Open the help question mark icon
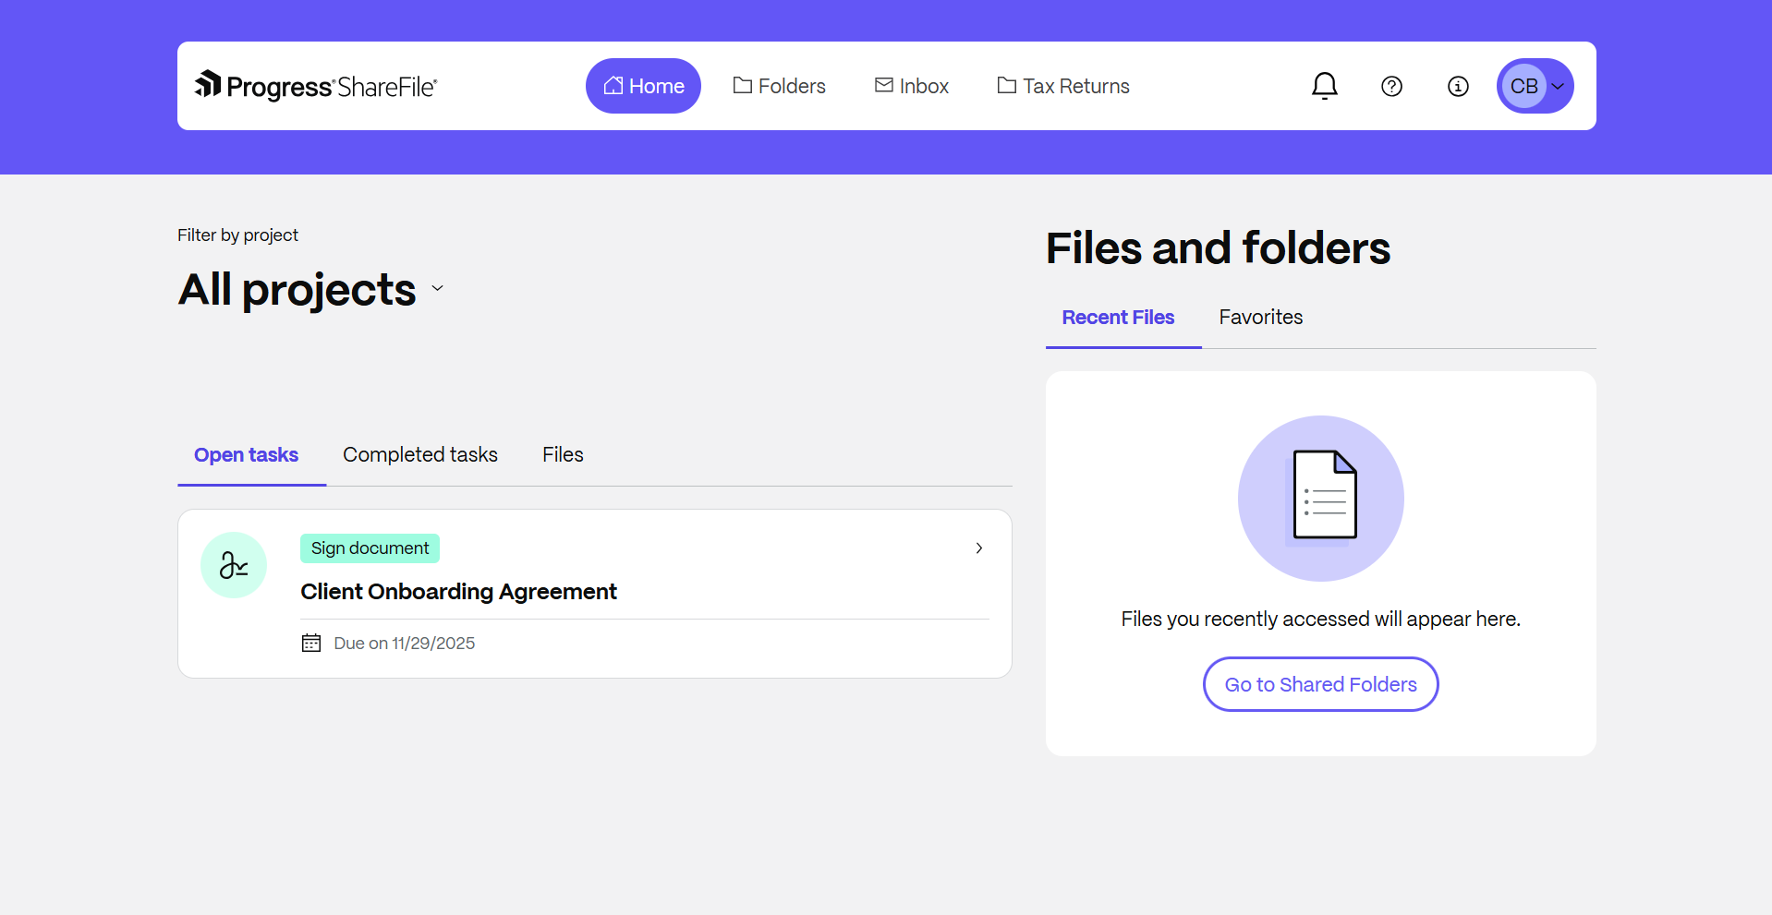The height and width of the screenshot is (915, 1772). tap(1391, 86)
